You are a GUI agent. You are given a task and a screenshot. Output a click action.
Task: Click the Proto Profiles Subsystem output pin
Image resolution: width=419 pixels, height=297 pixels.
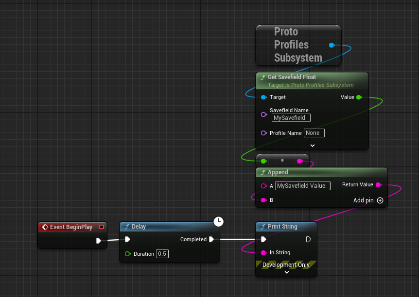point(332,45)
